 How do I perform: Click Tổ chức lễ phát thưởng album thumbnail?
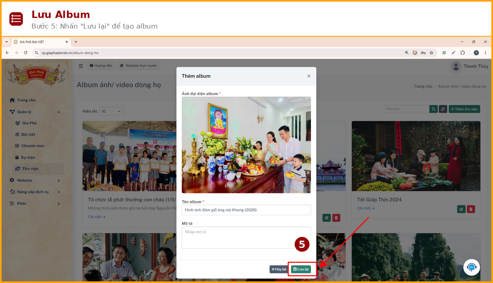[129, 156]
